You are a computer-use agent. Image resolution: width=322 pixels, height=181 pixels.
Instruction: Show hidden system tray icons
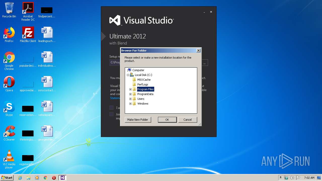(280, 178)
